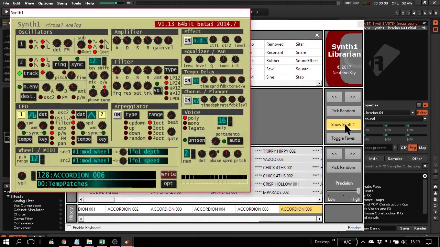Open OBS Studio from the taskbar

coord(115,242)
